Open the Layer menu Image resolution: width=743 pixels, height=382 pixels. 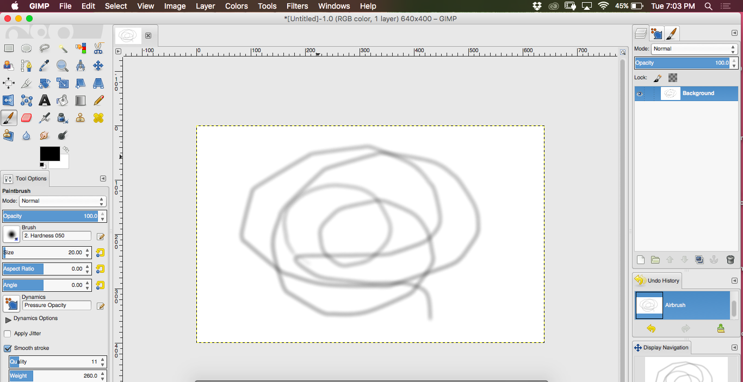click(x=205, y=6)
